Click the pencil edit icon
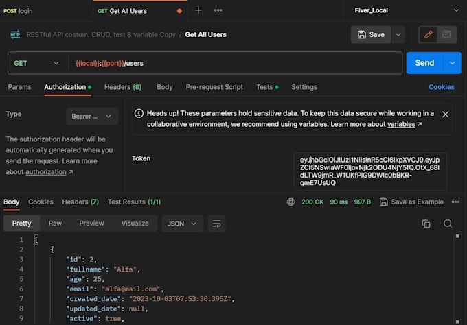 pos(428,34)
